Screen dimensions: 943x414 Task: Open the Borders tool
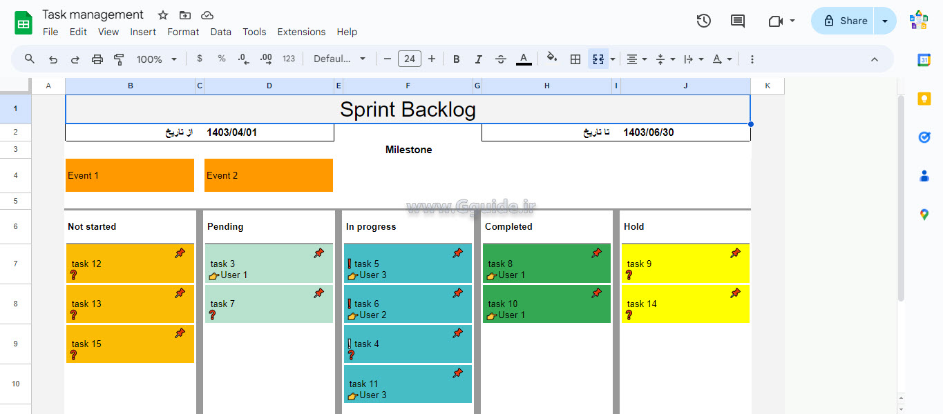click(575, 59)
